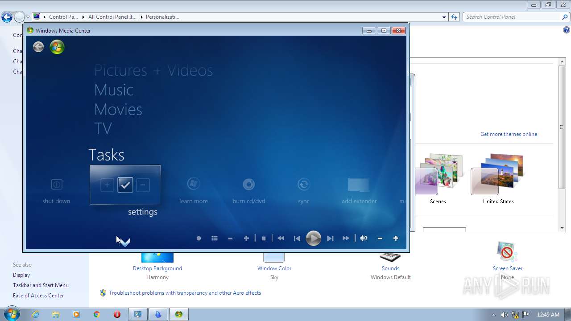This screenshot has height=321, width=571.
Task: Select the Tasks menu heading
Action: pos(106,155)
